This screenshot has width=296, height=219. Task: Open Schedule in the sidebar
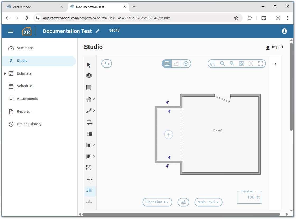[x=24, y=86]
